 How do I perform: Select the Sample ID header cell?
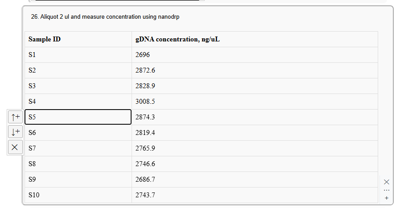[x=78, y=39]
